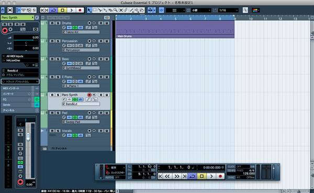Toggle Write automation on Vocals track
The height and width of the screenshot is (193, 314).
107,131
